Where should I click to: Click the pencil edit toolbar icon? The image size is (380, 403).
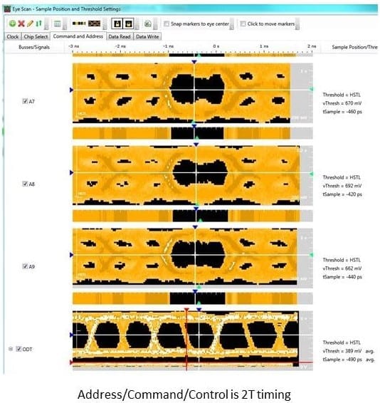[30, 23]
